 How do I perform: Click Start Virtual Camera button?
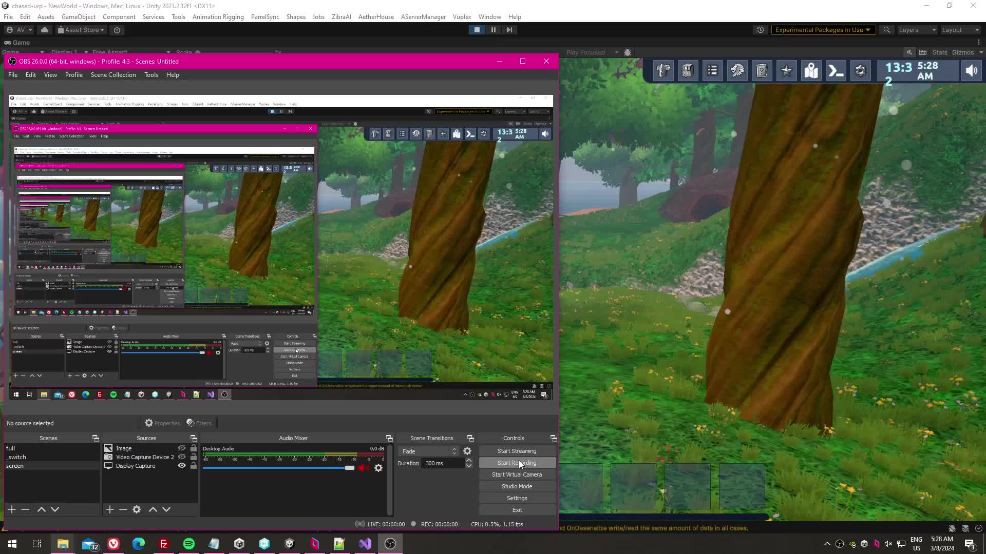click(x=517, y=474)
